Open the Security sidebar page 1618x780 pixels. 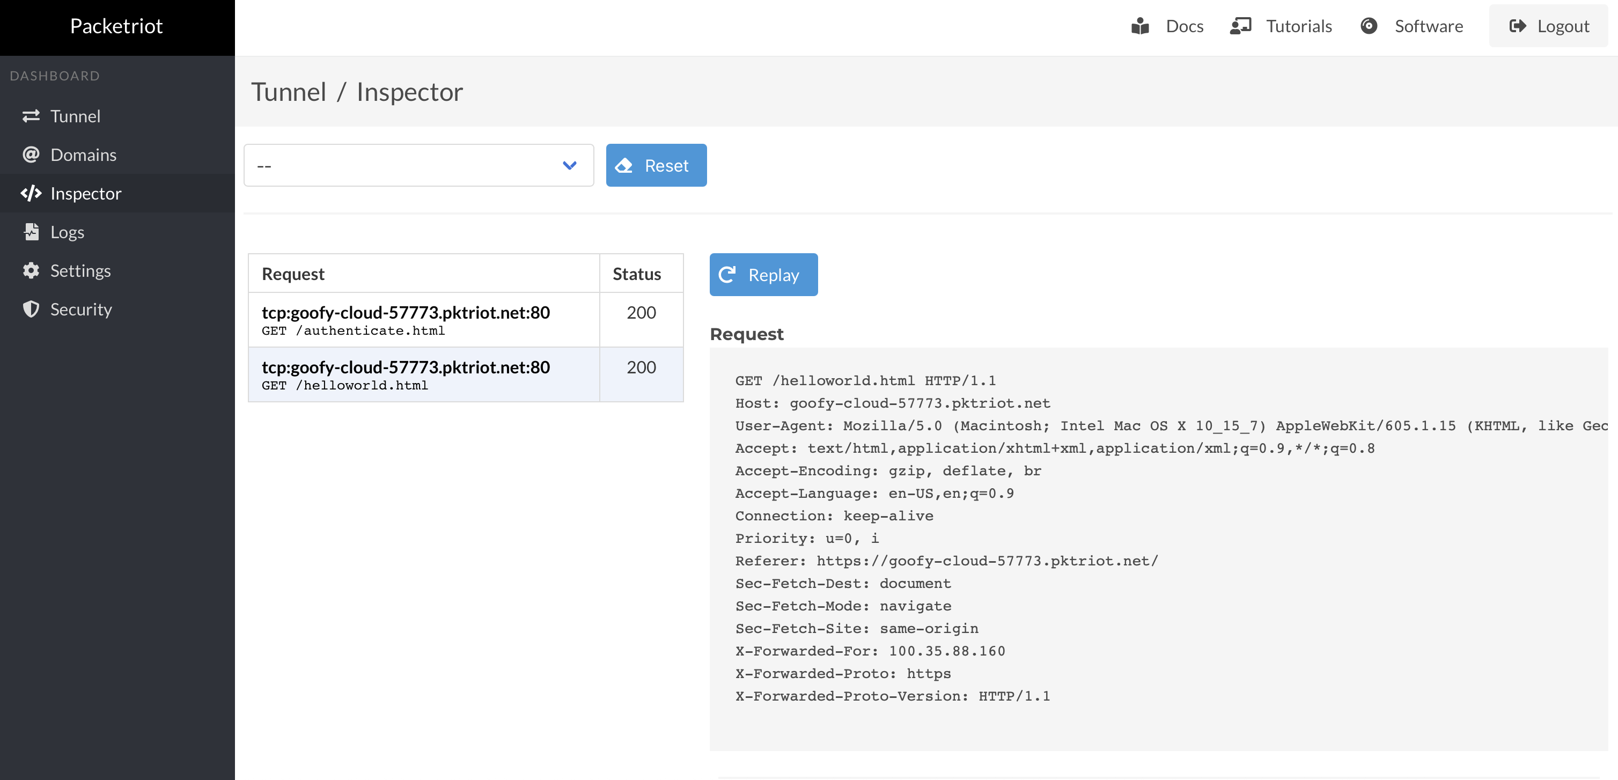point(117,309)
